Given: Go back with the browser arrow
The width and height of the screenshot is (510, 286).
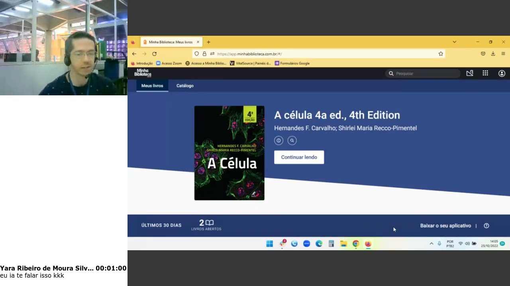Looking at the screenshot, I should coord(134,54).
